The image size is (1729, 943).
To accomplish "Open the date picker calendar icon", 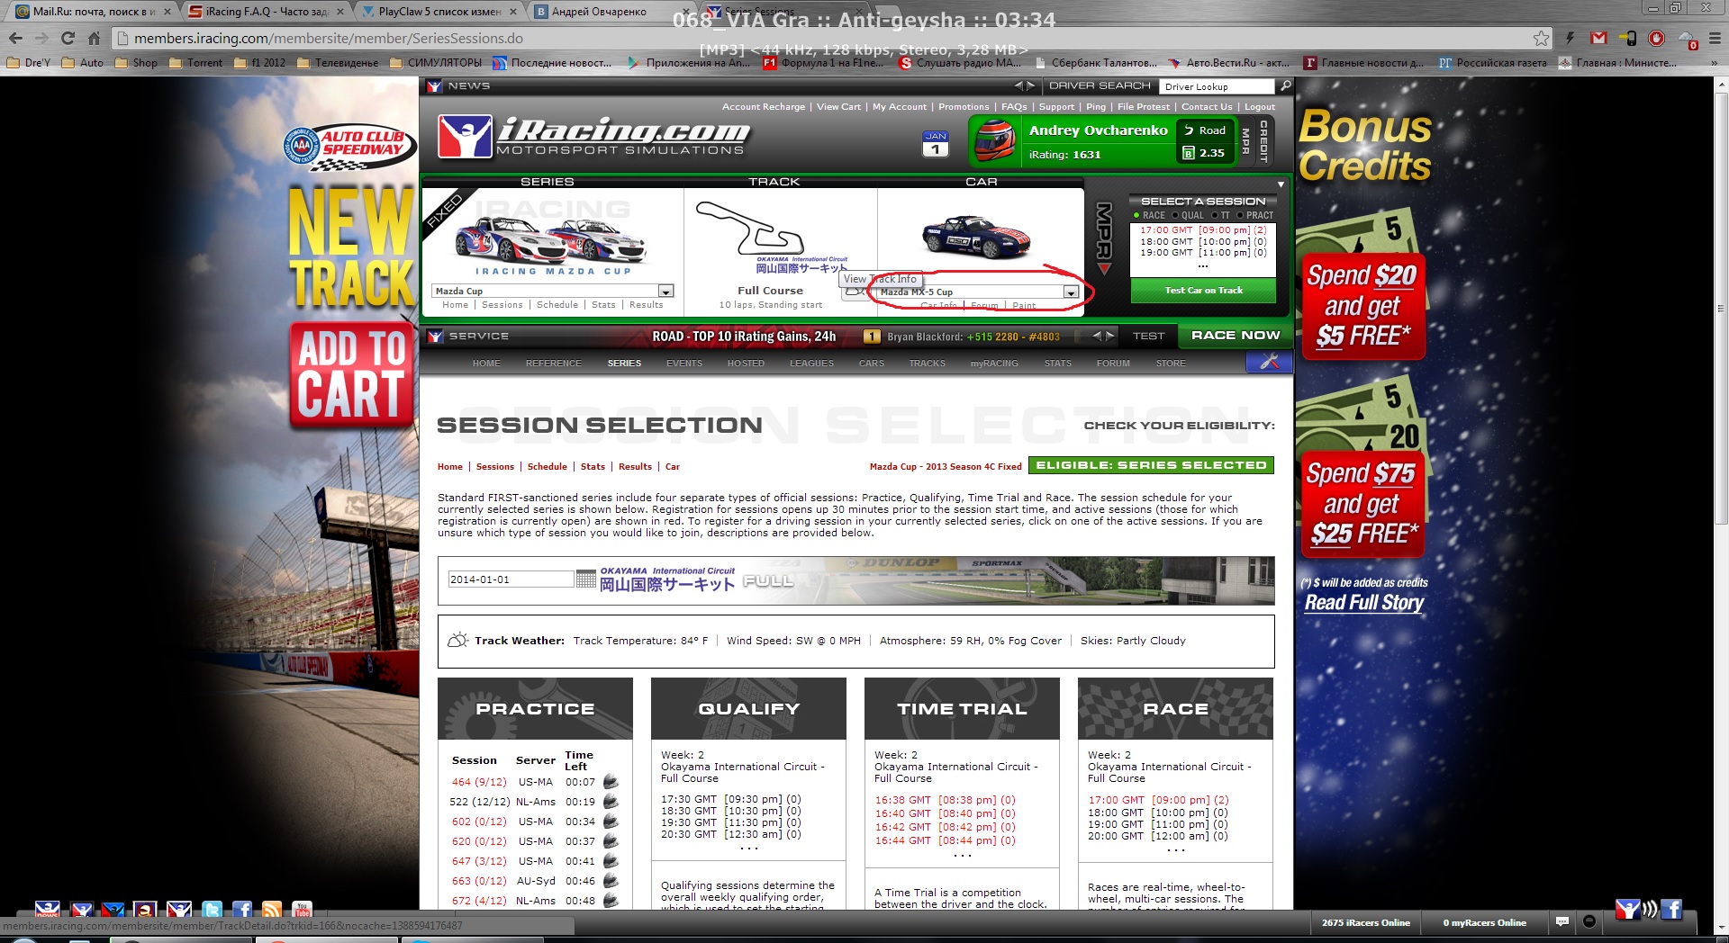I will point(585,579).
